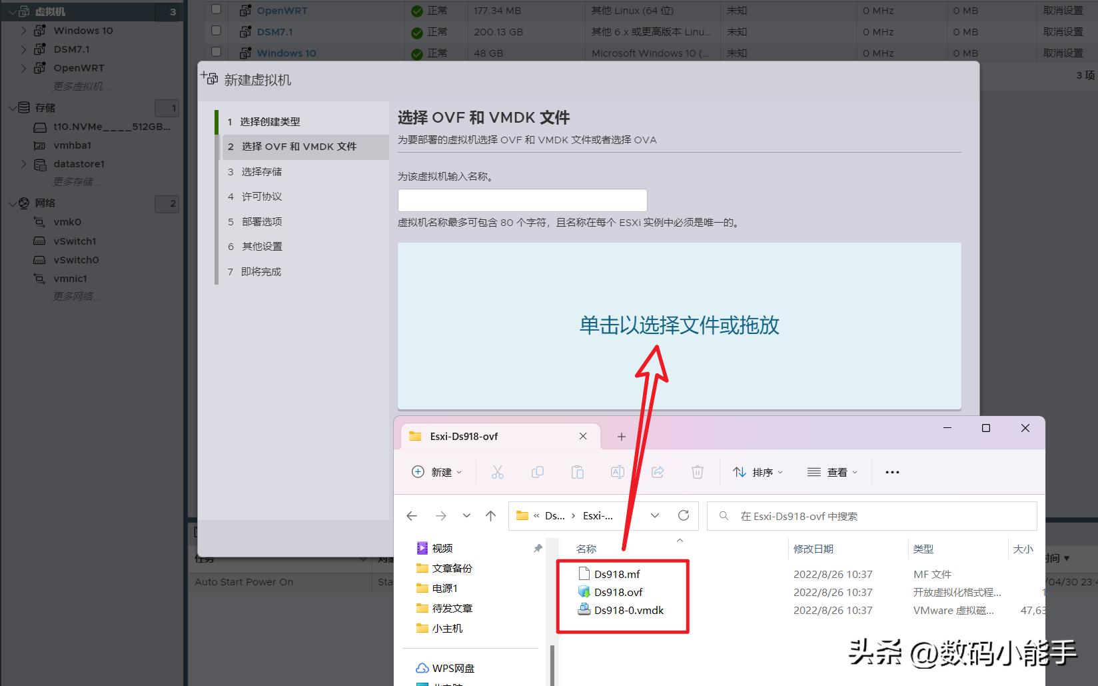Check the DSM7.1 virtual machine checkbox
1098x686 pixels.
(x=216, y=31)
